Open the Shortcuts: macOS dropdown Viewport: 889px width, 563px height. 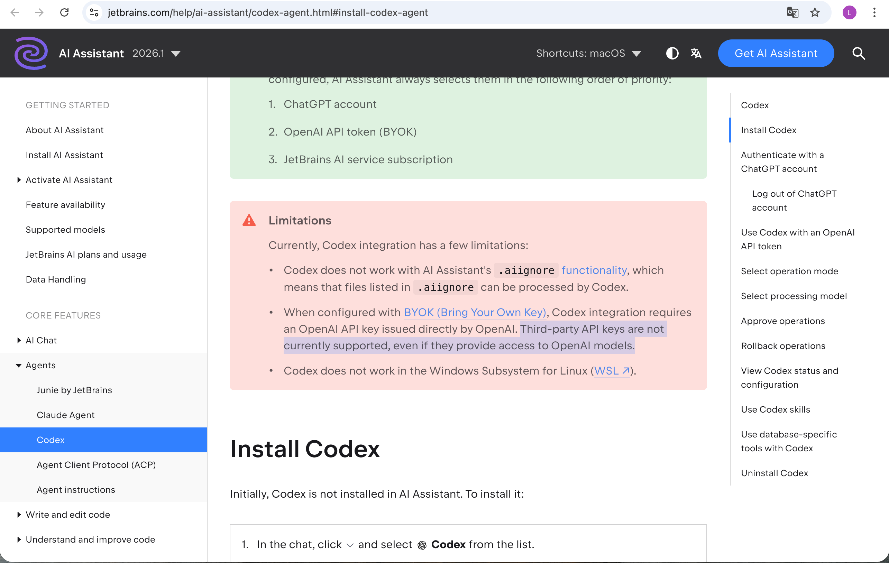(x=588, y=53)
